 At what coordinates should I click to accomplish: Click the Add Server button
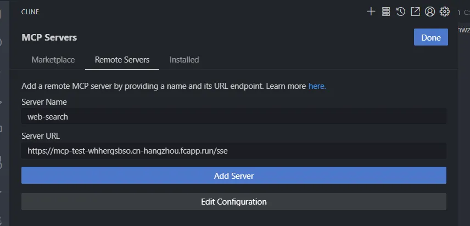[x=233, y=176]
